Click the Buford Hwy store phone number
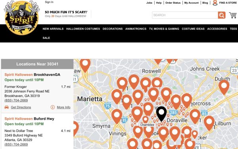This screenshot has height=149, width=238. 16,144
